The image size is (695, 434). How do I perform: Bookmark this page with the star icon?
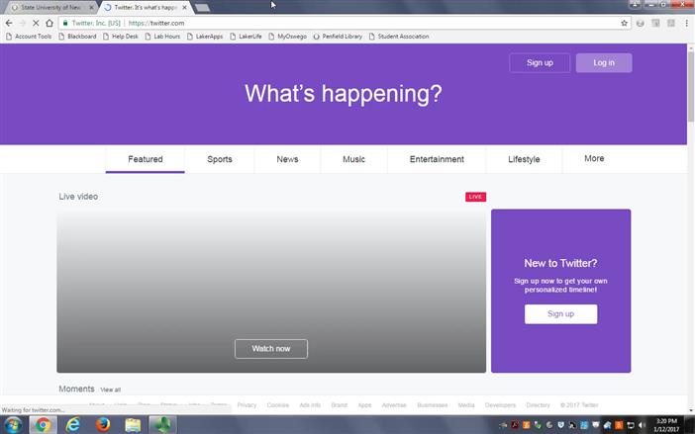(624, 23)
